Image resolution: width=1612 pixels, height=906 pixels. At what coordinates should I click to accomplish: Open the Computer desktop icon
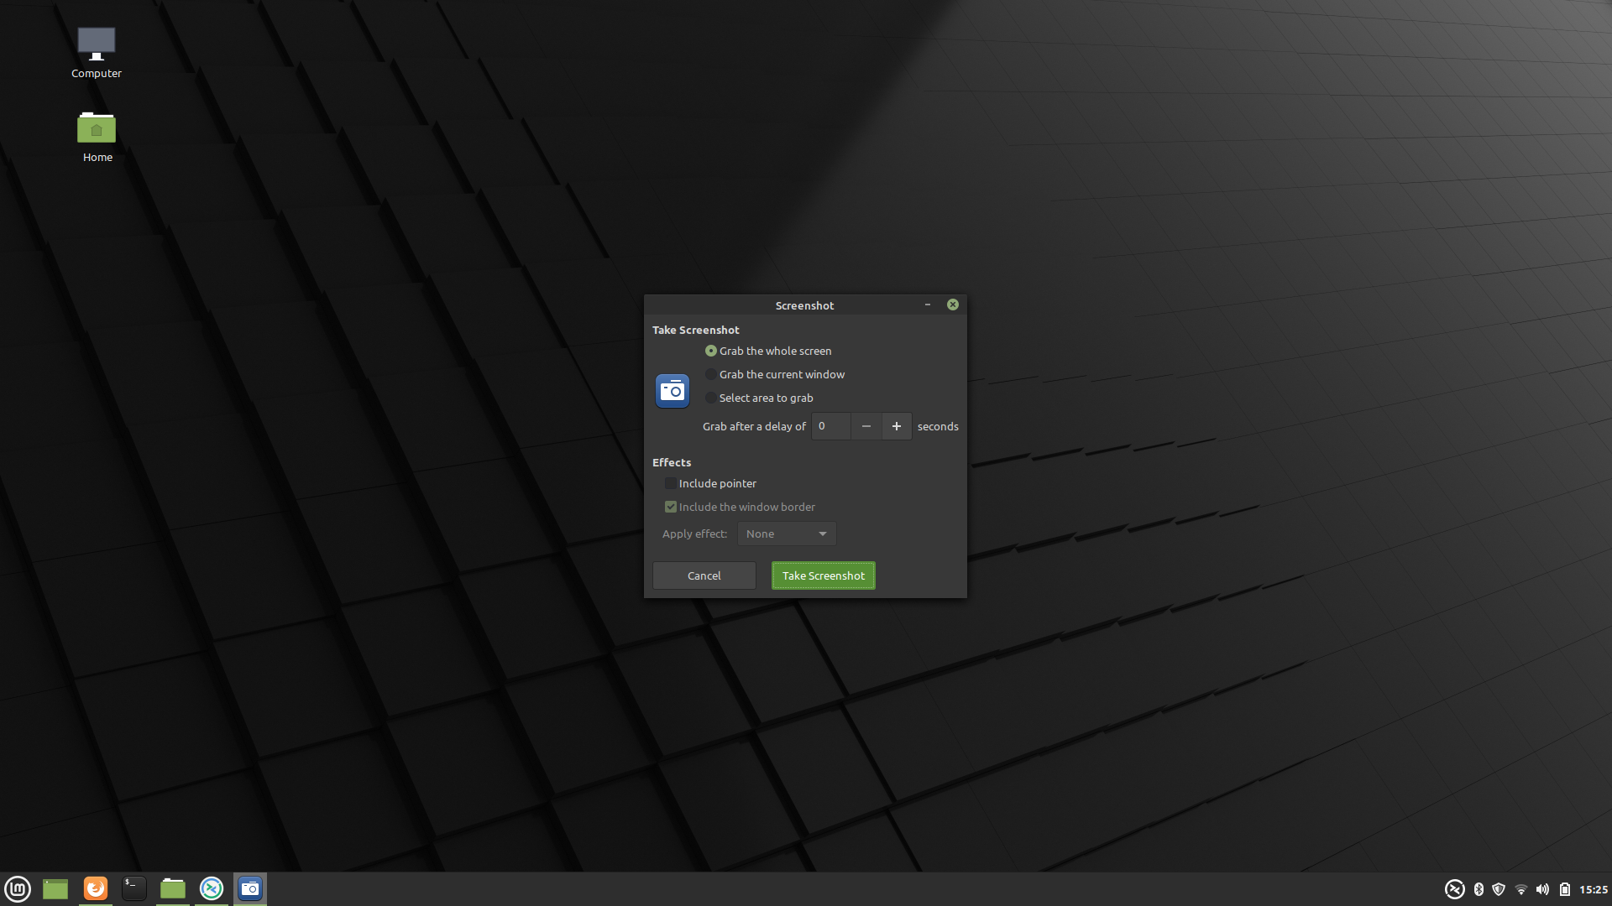tap(97, 53)
